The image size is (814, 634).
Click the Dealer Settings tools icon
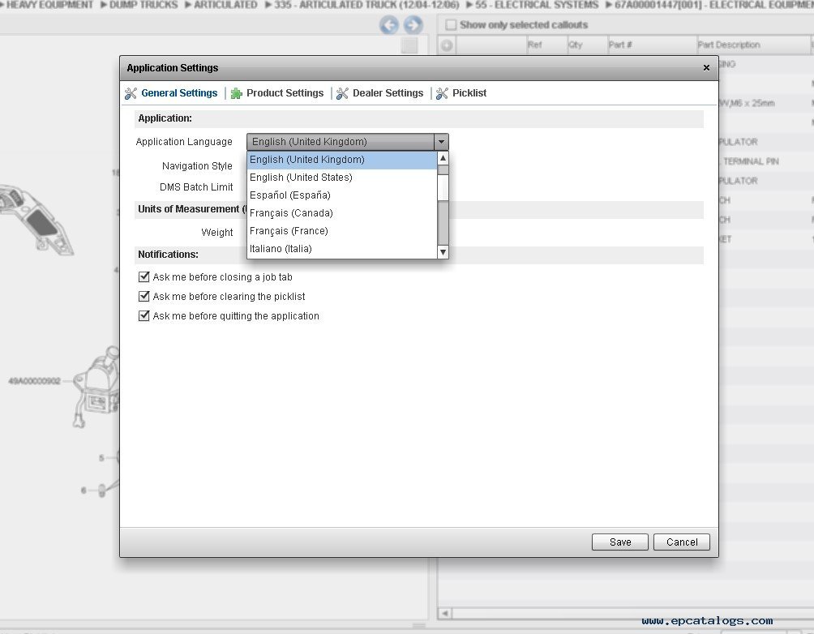(343, 93)
